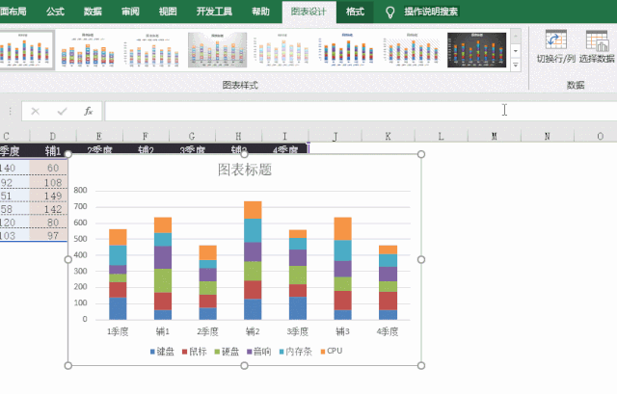Switch to the 视图 ribbon tab
The image size is (617, 394).
click(x=168, y=12)
